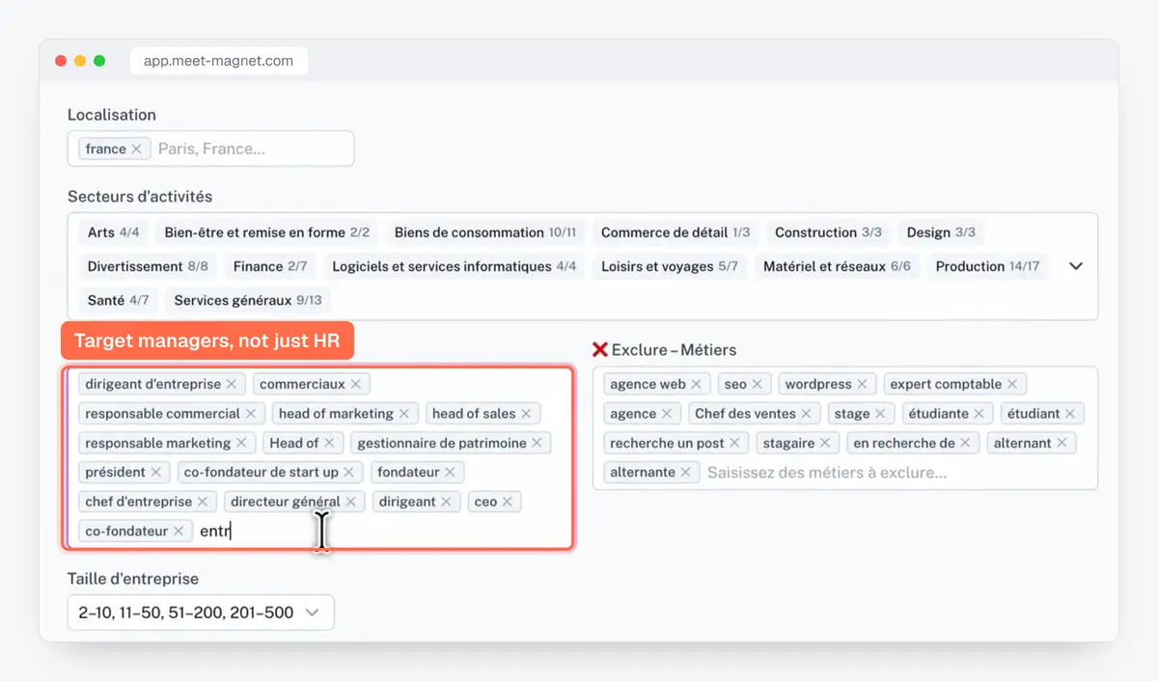Viewport: 1158px width, 681px height.
Task: Delete the wordpress exclusion tag
Action: pyautogui.click(x=862, y=384)
